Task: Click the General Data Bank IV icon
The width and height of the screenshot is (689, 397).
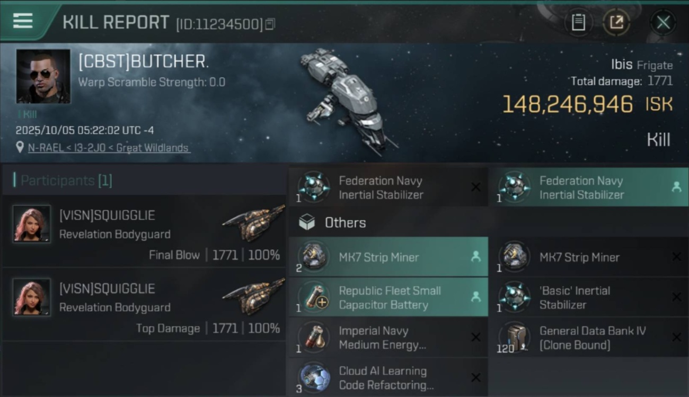Action: (x=515, y=337)
